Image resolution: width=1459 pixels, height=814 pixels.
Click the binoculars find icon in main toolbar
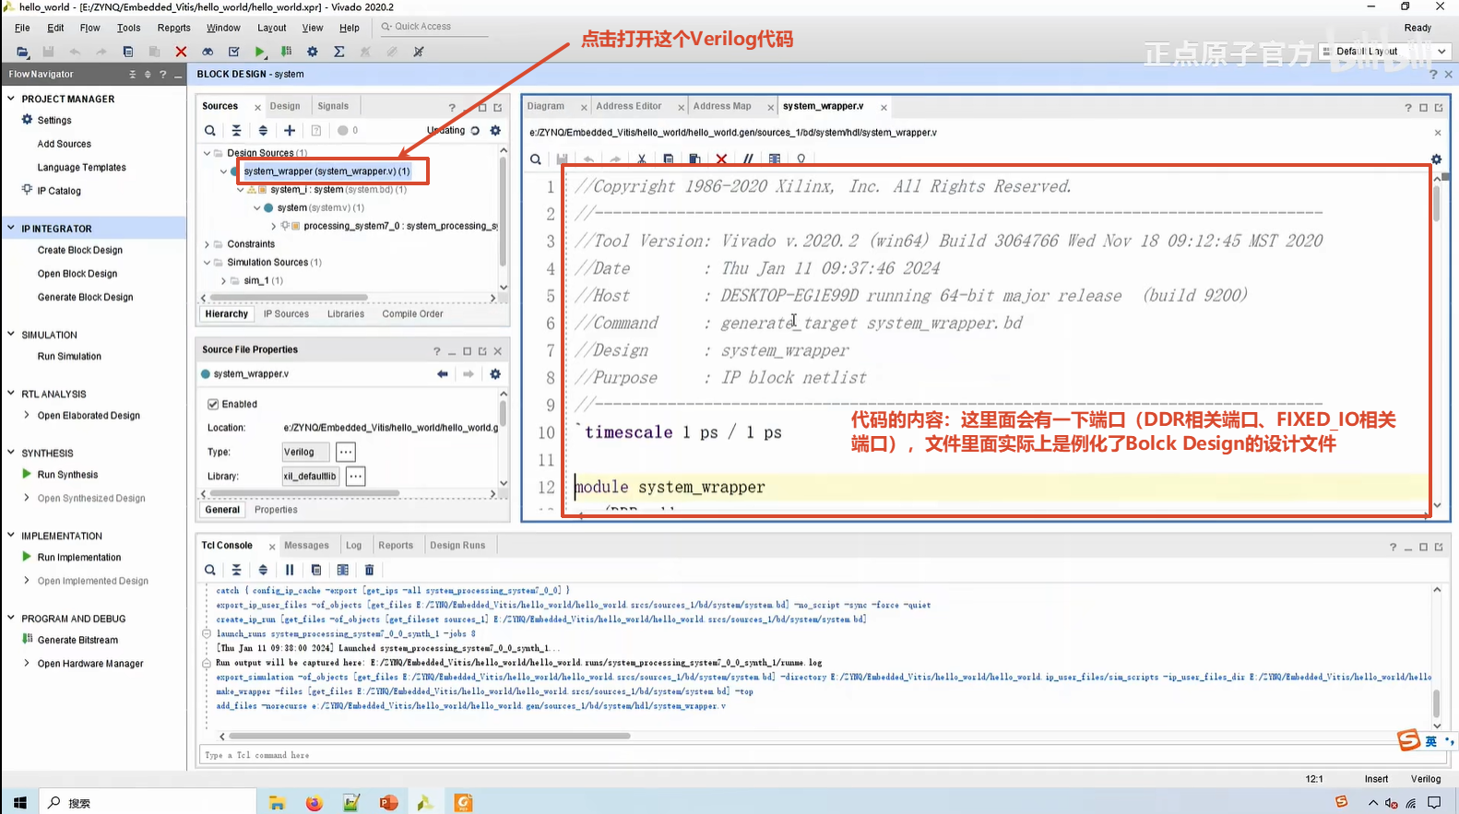pyautogui.click(x=208, y=52)
